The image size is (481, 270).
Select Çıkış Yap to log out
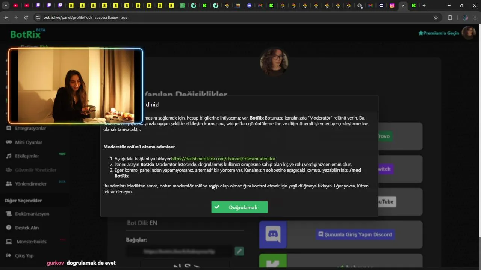pos(24,255)
